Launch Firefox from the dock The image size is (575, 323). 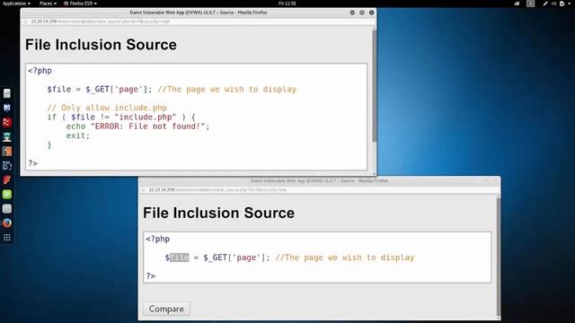point(7,223)
